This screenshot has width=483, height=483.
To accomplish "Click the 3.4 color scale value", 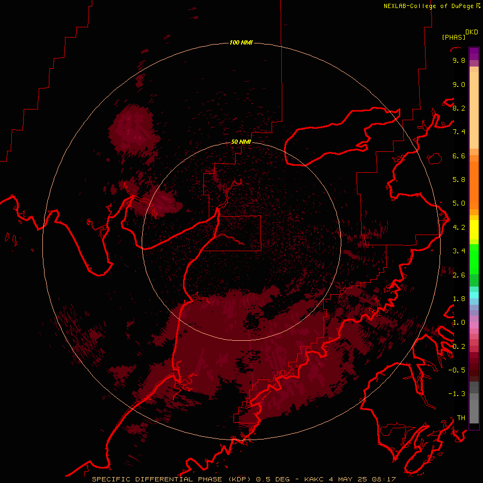I will point(459,251).
